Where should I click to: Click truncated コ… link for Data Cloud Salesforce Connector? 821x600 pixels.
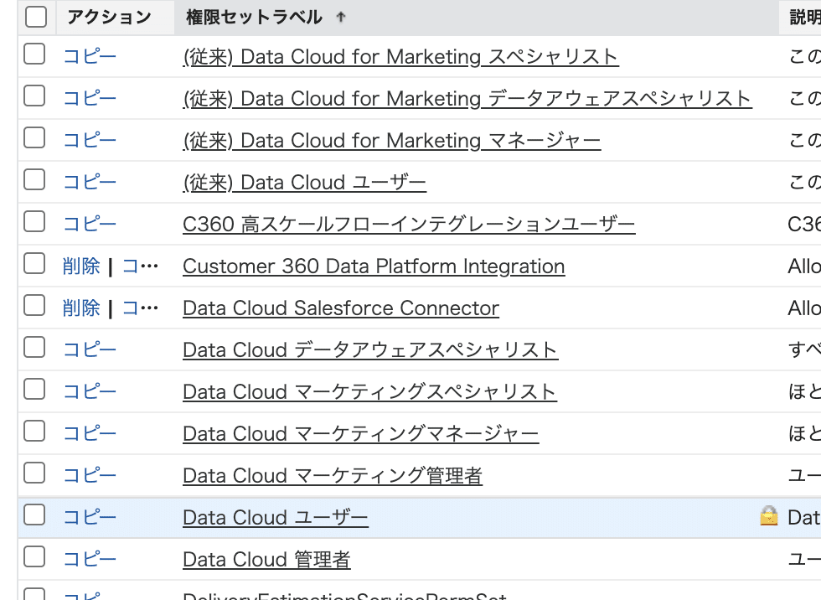[x=140, y=308]
